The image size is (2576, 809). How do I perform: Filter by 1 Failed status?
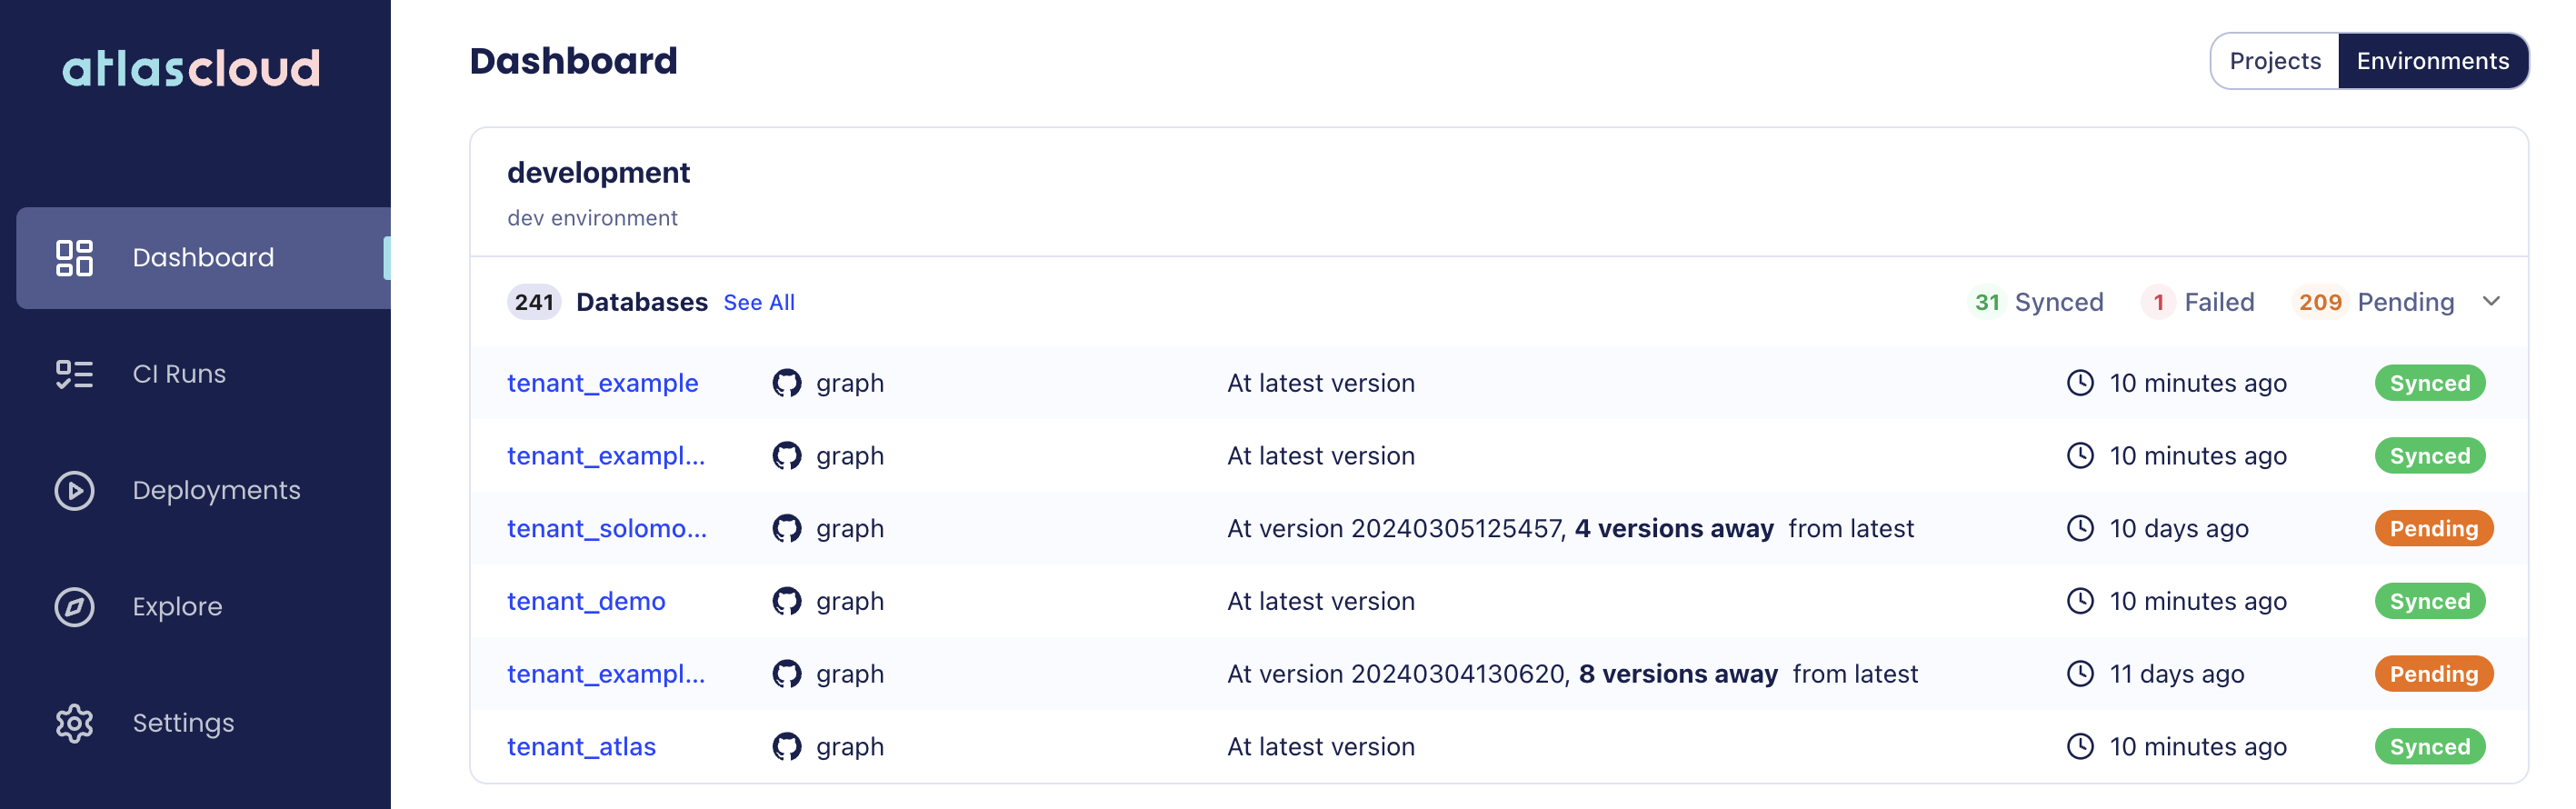(x=2198, y=302)
